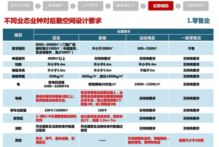Go to the 建筑吸引力 tab

point(127,6)
